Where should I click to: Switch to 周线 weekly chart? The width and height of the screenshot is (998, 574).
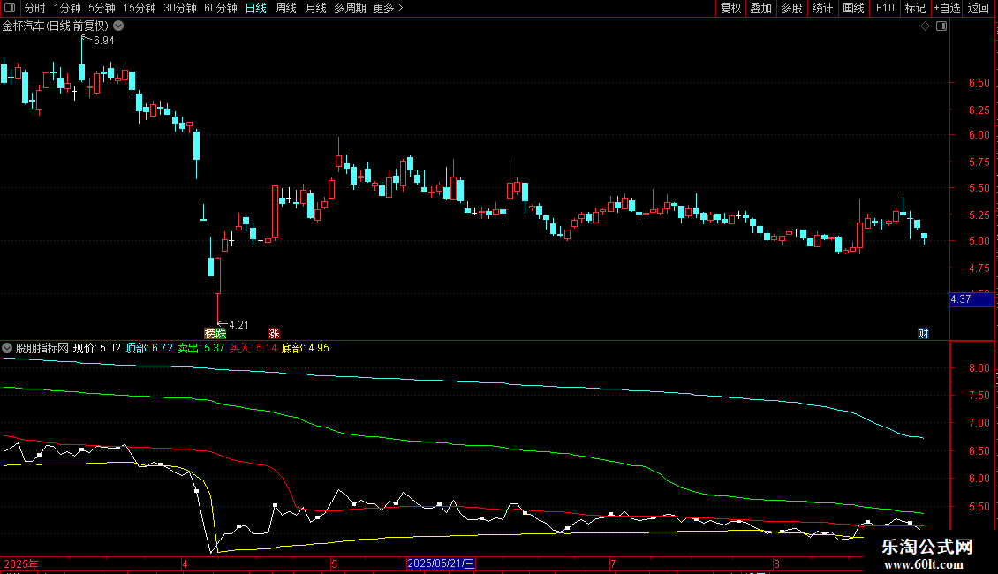286,8
